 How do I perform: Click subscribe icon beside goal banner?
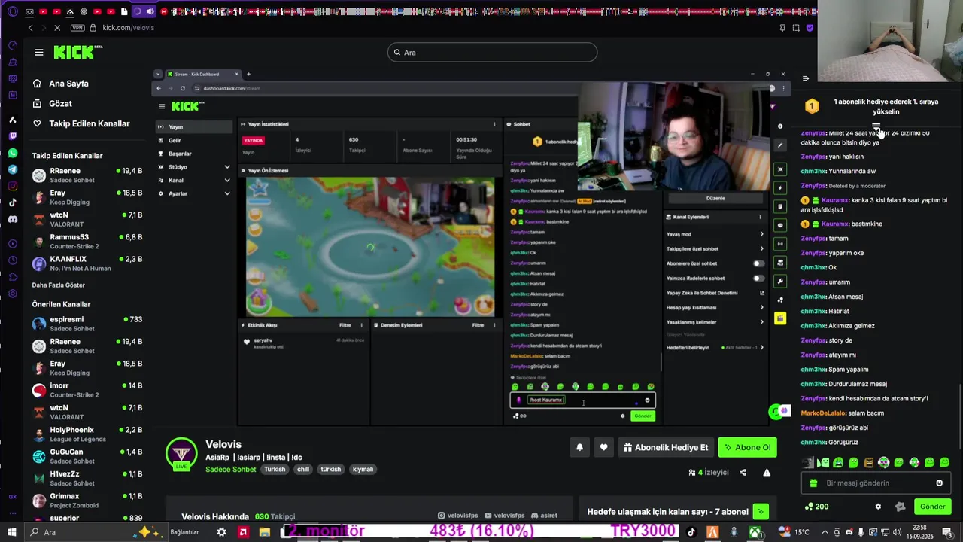761,512
